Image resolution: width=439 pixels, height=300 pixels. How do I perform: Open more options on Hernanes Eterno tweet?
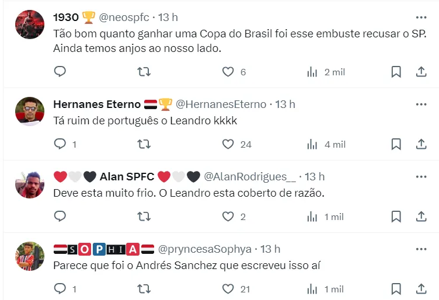pos(421,104)
